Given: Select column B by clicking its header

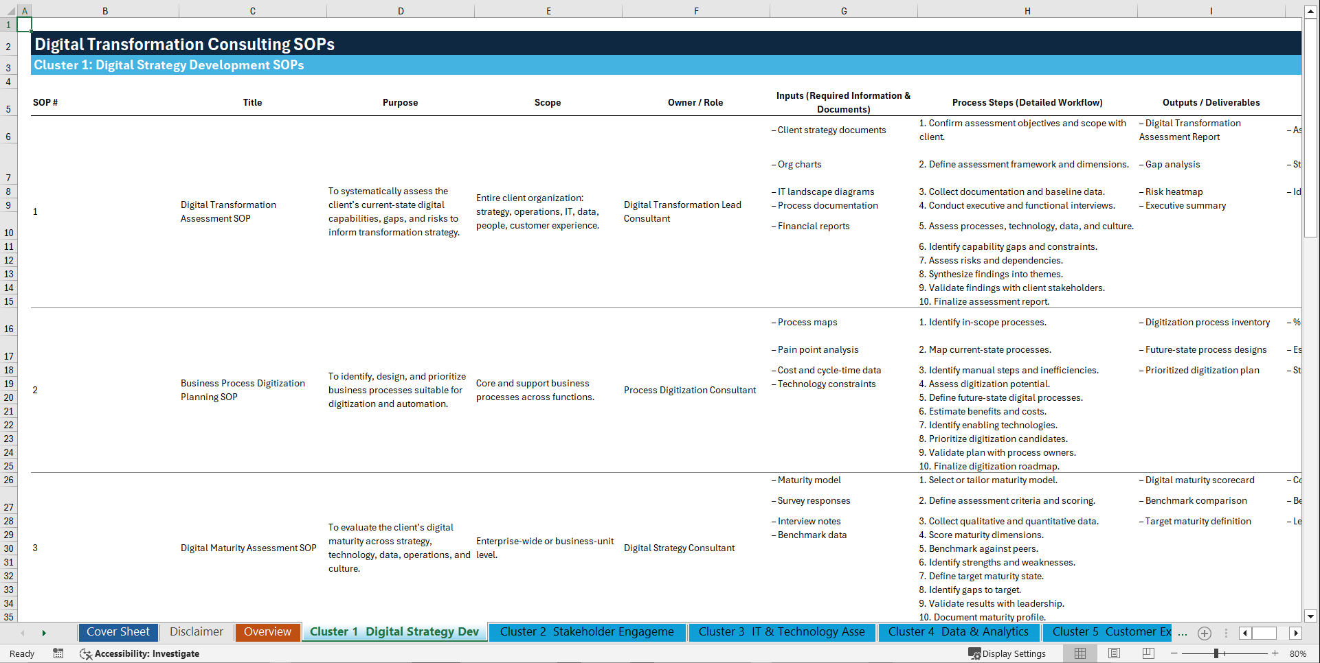Looking at the screenshot, I should (105, 10).
